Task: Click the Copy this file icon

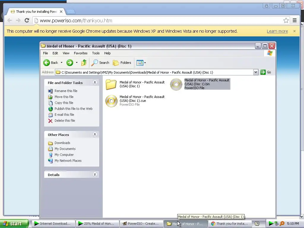Action: [50, 103]
